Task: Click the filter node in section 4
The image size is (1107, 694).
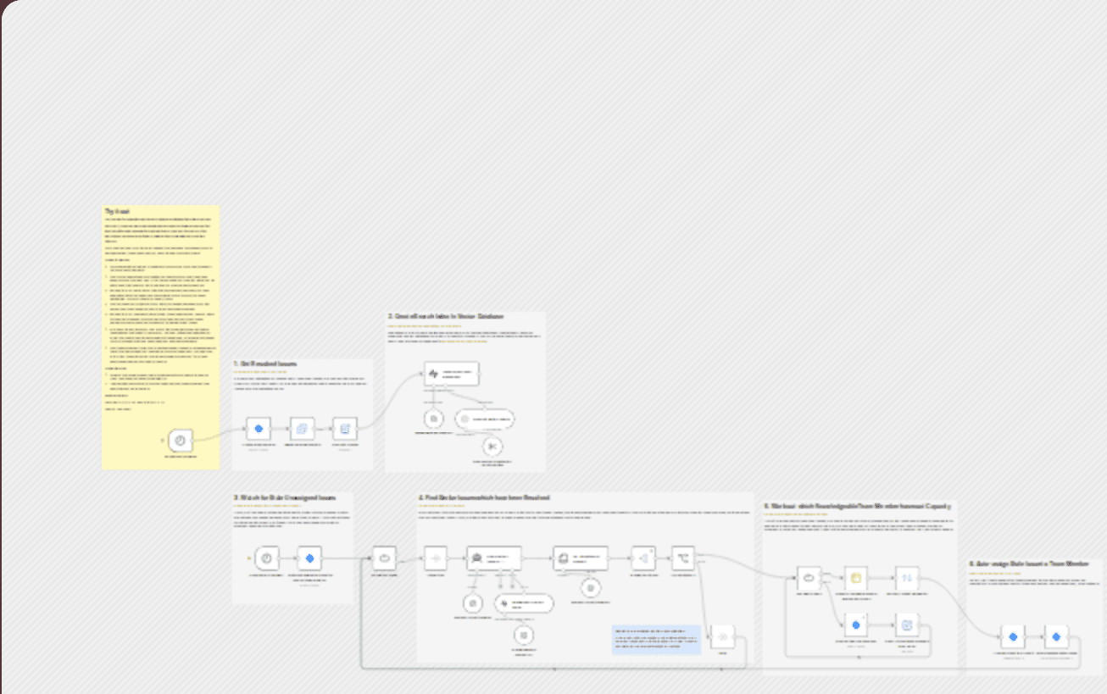Action: (x=643, y=558)
